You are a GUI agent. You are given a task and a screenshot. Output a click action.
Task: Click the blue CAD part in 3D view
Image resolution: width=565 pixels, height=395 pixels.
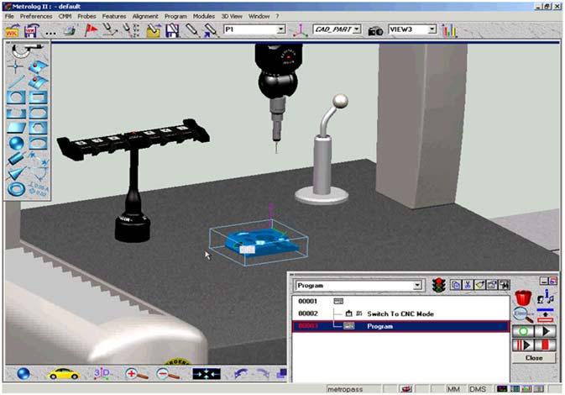coord(262,241)
